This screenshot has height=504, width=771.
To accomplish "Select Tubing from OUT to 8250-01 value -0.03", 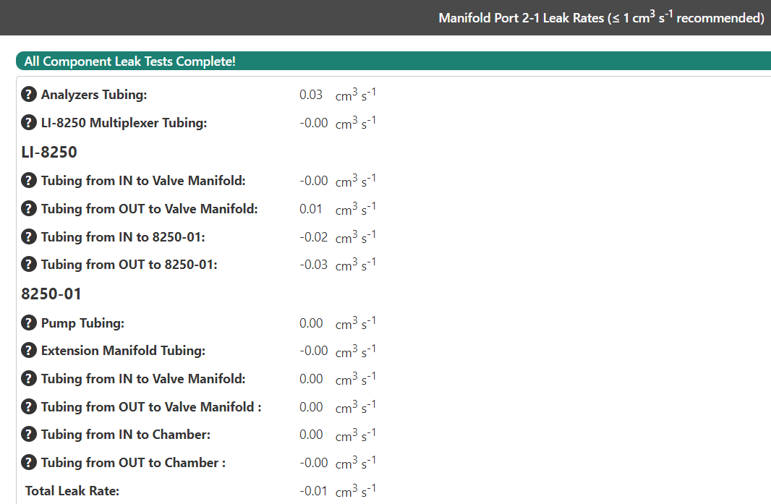I will click(313, 265).
